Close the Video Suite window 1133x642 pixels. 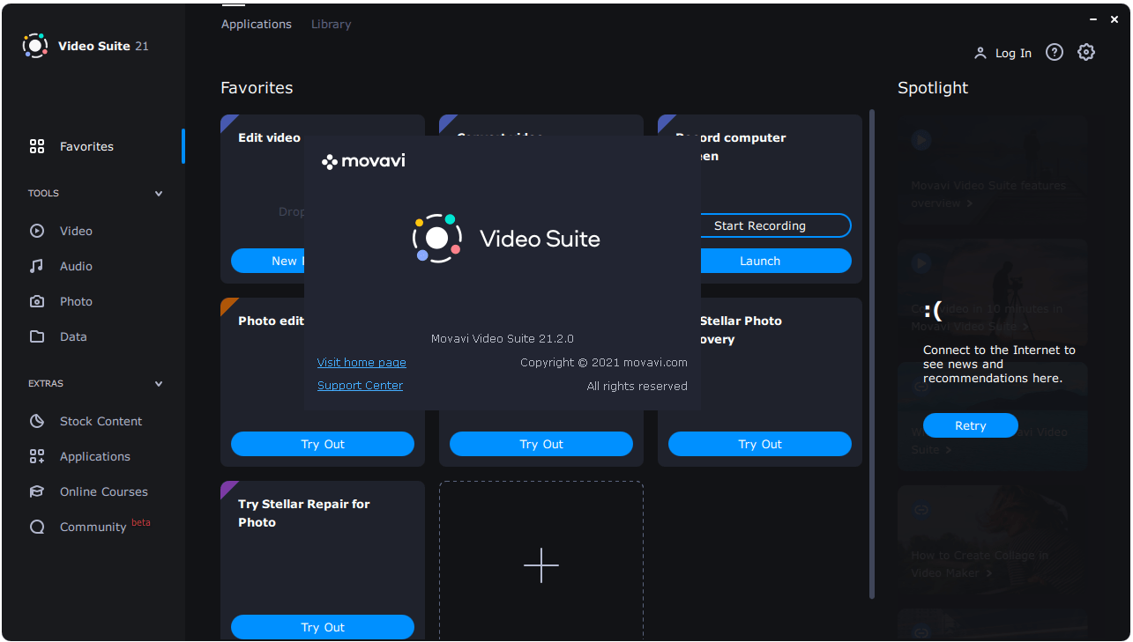(1114, 19)
